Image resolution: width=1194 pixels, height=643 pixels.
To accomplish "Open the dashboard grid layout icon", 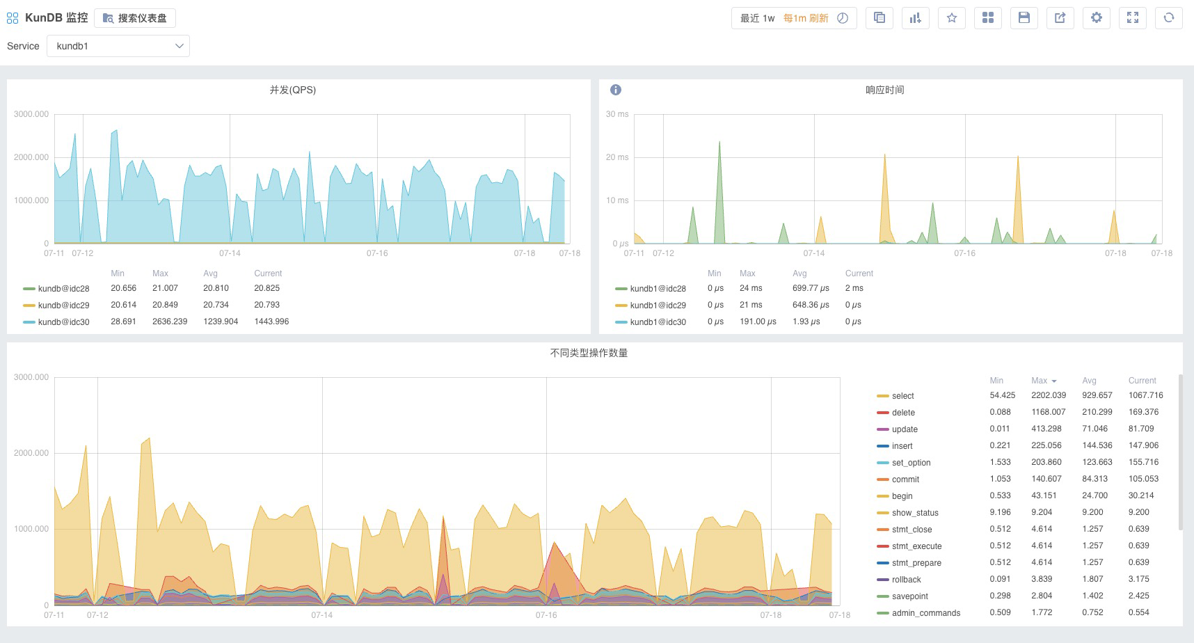I will [x=988, y=18].
